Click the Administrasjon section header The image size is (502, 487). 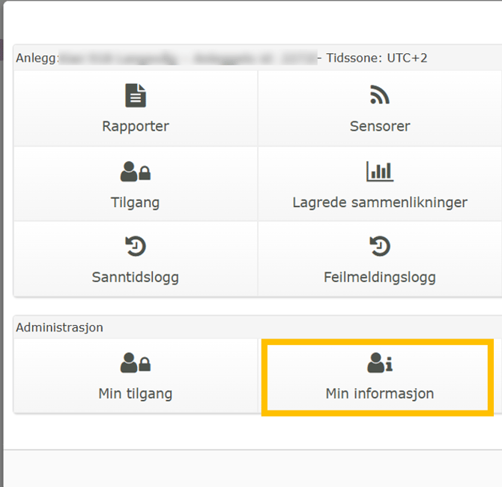60,327
